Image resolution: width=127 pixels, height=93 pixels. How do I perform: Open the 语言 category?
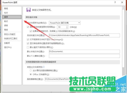[x=6, y=25]
